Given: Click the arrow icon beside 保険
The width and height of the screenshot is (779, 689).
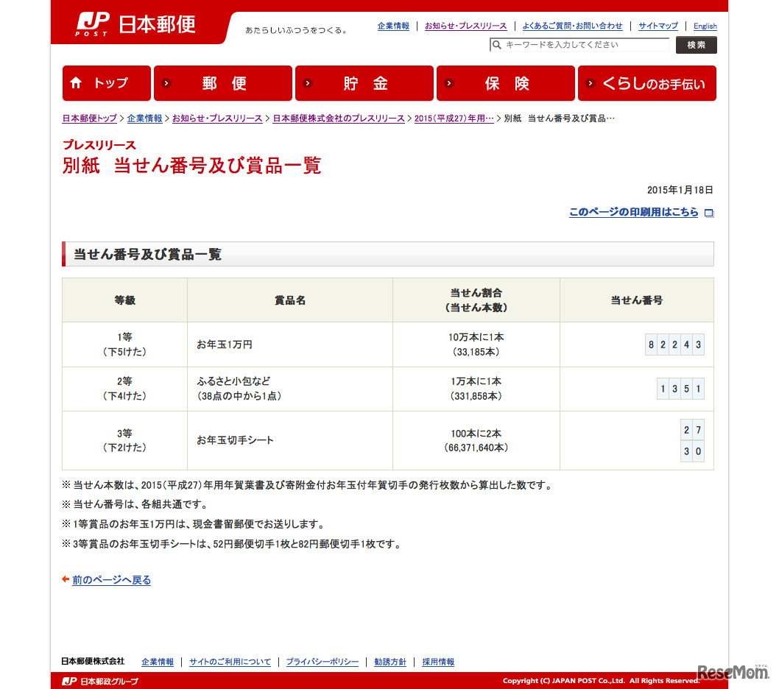Looking at the screenshot, I should click(449, 83).
